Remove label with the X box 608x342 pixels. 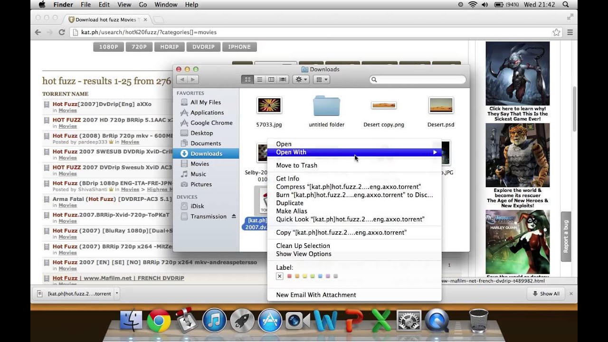tap(279, 276)
